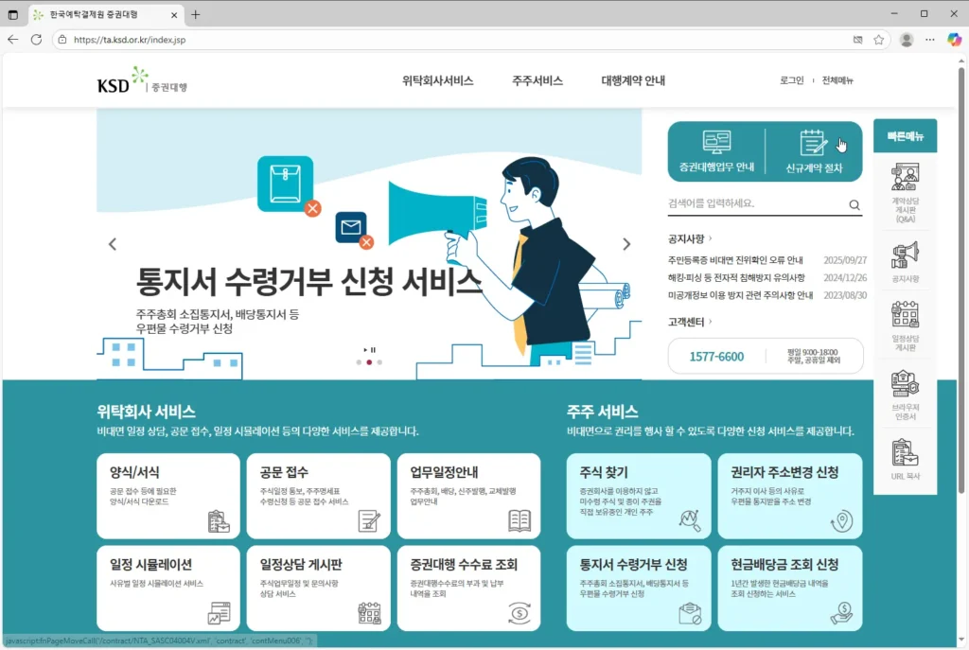The width and height of the screenshot is (969, 650).
Task: Expand 고객센터 more arrow
Action: click(x=710, y=322)
